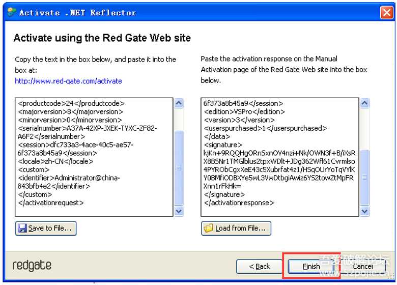
Task: Click the version 3 line
Action: [x=239, y=120]
